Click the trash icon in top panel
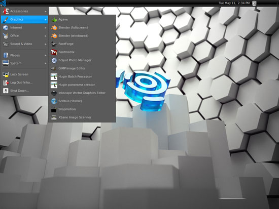The width and height of the screenshot is (279, 209). [x=254, y=3]
